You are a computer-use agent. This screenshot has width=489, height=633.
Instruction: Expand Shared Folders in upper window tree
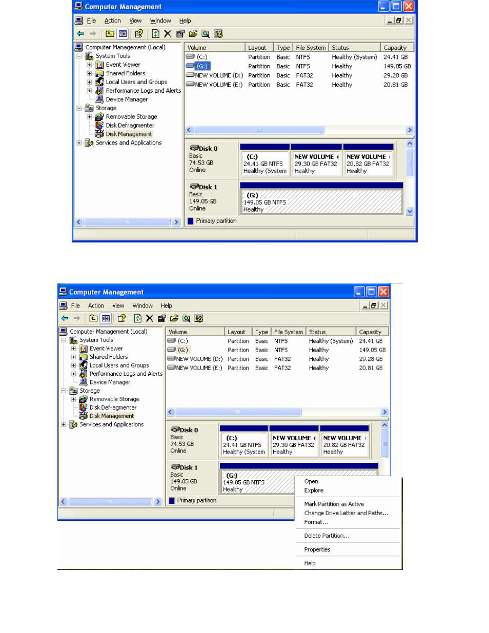(89, 74)
